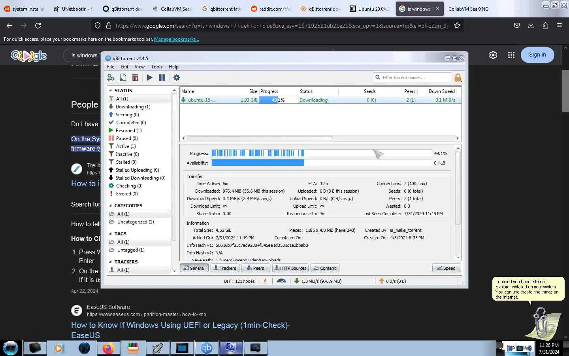Pause torrents with pause icon
Viewport: 569px width, 356px height.
pyautogui.click(x=162, y=78)
